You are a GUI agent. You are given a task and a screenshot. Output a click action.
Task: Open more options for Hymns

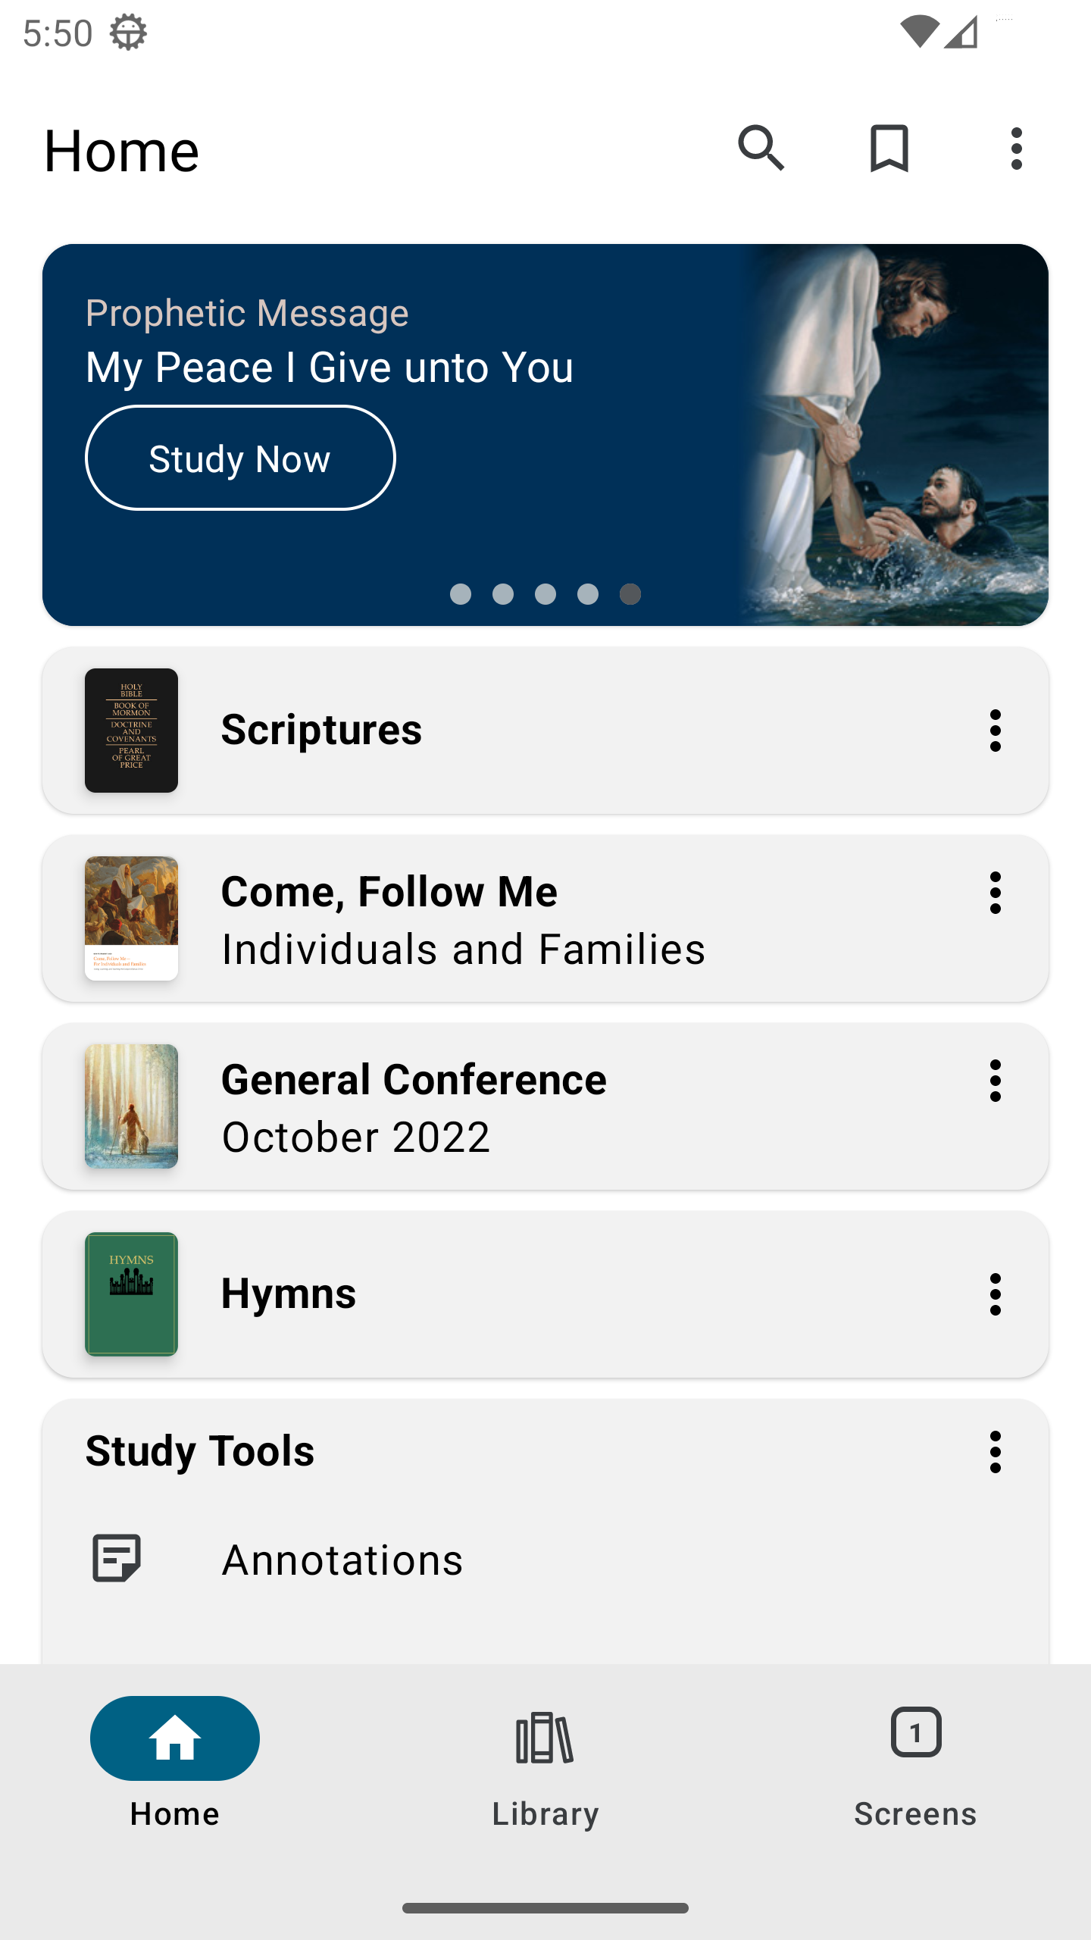pyautogui.click(x=995, y=1294)
